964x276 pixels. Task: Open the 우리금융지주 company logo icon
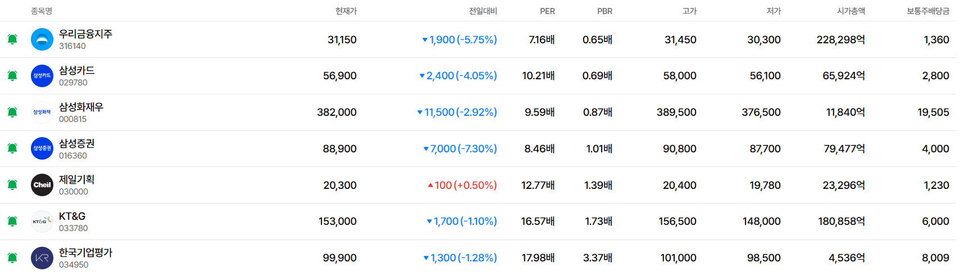tap(42, 39)
